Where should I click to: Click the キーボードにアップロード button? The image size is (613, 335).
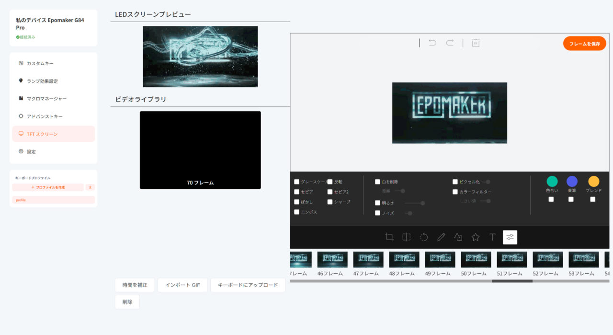[248, 285]
